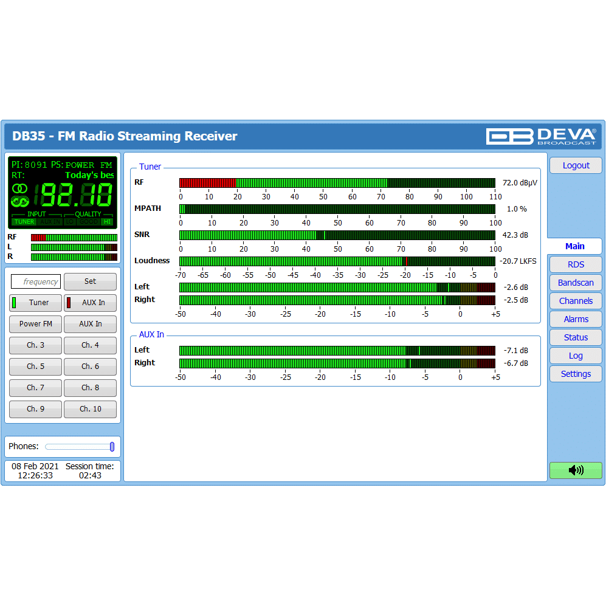Click the frequency input field
The height and width of the screenshot is (606, 606).
pyautogui.click(x=36, y=282)
